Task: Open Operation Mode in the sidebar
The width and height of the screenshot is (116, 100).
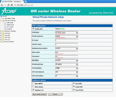Action: [x=10, y=18]
